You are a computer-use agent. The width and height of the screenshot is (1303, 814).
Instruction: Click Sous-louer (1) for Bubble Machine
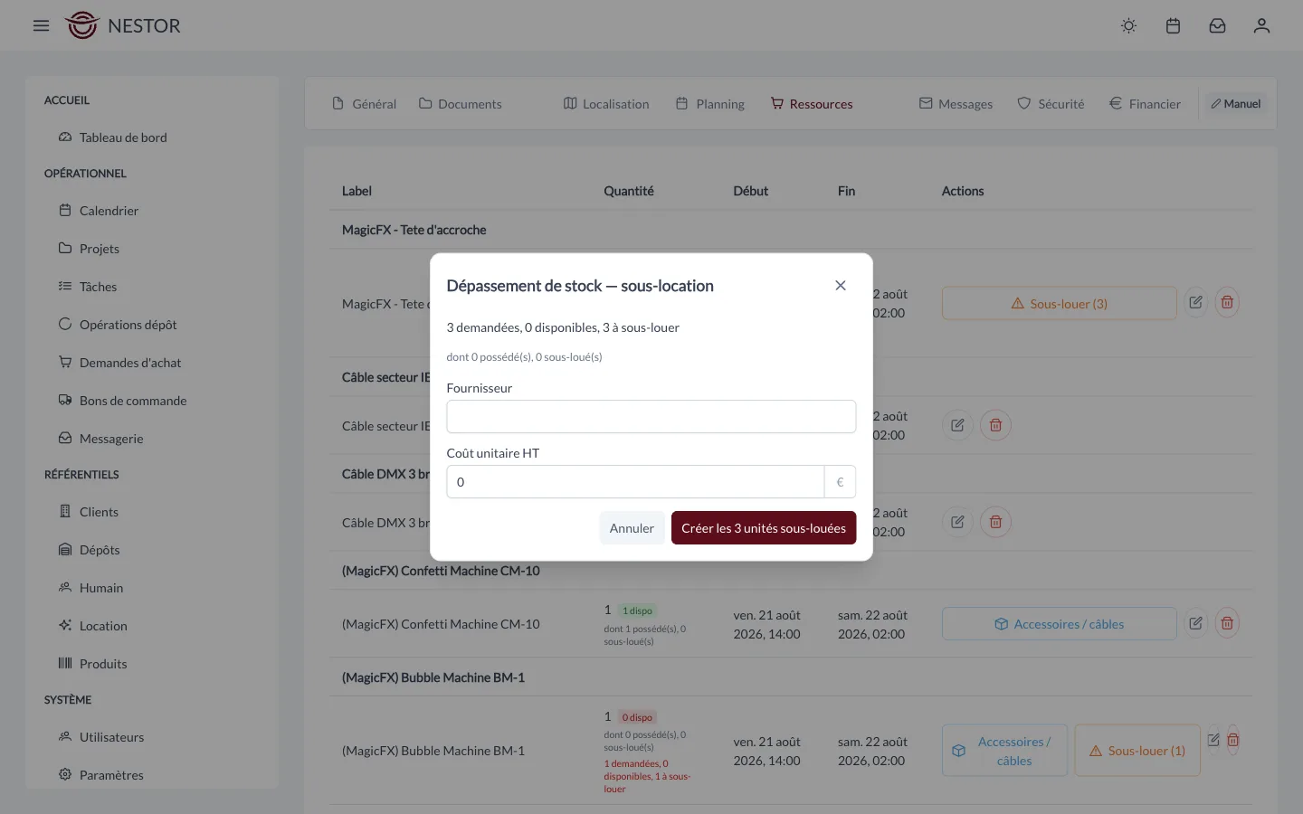(1137, 751)
